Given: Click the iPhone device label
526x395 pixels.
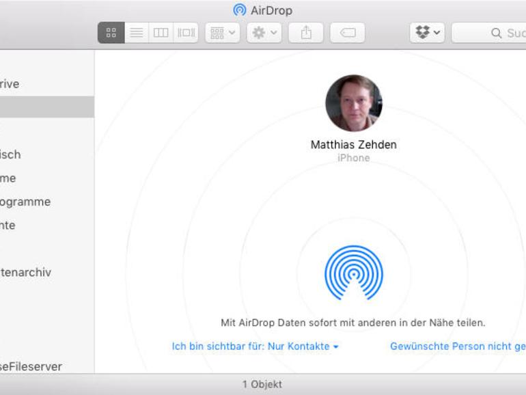Looking at the screenshot, I should click(x=354, y=158).
